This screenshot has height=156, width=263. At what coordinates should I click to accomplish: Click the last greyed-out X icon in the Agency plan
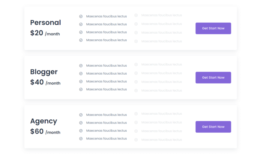[x=136, y=140]
